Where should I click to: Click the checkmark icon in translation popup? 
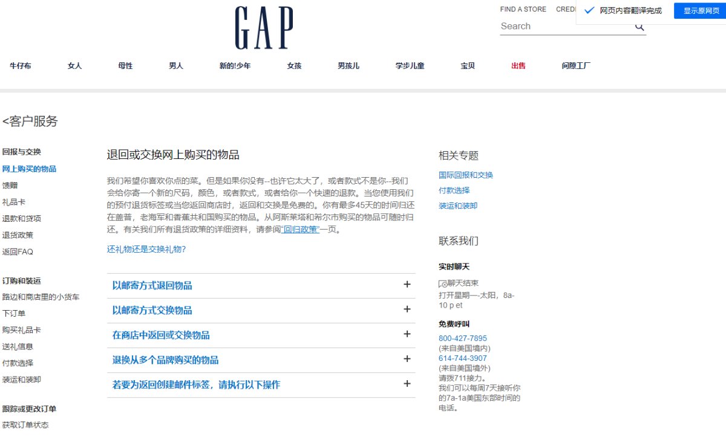(589, 11)
